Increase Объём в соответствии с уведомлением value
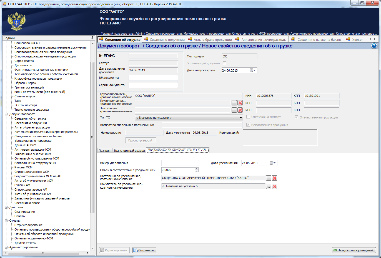This screenshot has height=258, width=381. tap(197, 169)
